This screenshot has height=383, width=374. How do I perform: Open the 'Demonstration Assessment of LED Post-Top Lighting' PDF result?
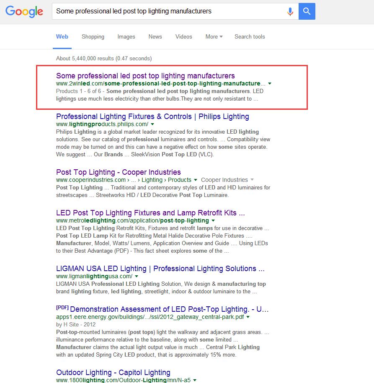pos(169,309)
